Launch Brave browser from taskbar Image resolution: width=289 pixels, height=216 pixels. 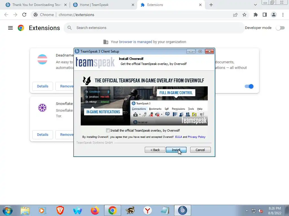[60, 210]
